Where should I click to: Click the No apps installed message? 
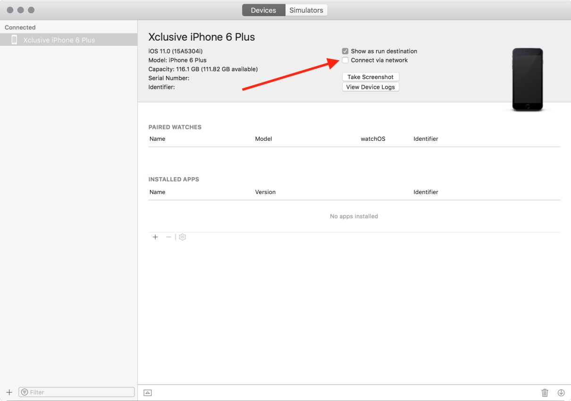354,216
